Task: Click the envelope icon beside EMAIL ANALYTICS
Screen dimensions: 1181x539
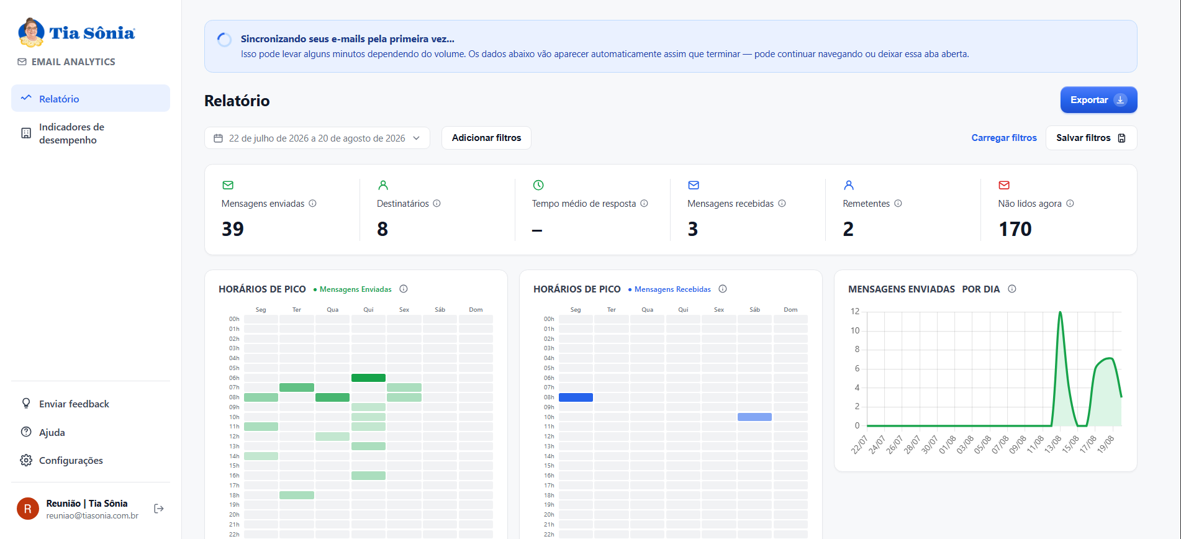Action: coord(22,61)
